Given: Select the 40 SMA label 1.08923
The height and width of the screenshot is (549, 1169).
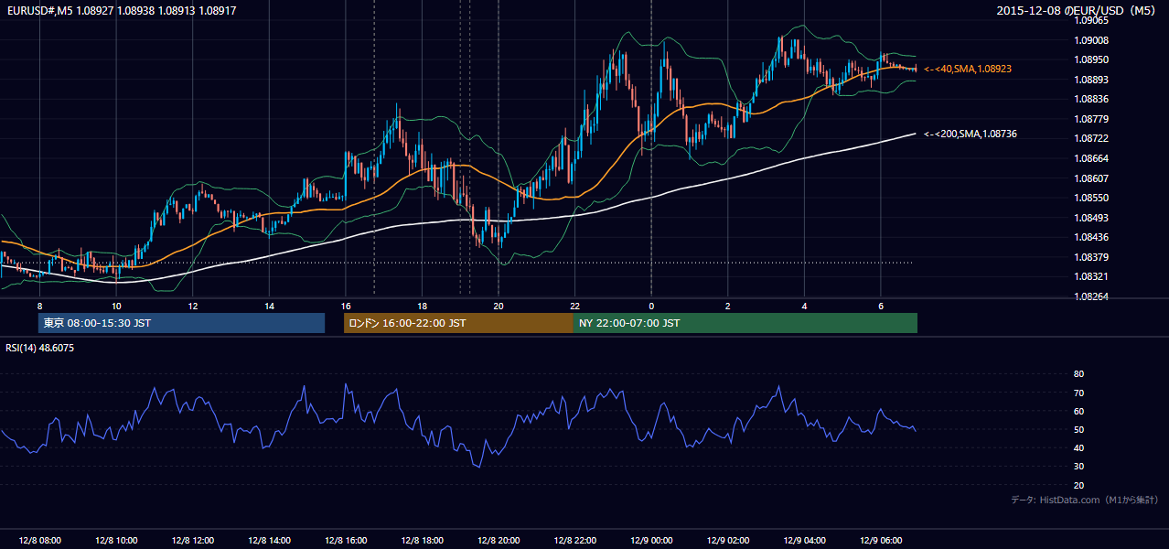Looking at the screenshot, I should [967, 69].
